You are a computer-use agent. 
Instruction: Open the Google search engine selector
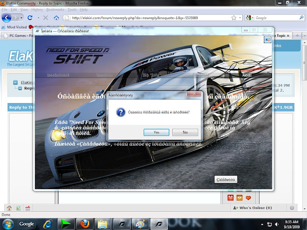(250, 18)
